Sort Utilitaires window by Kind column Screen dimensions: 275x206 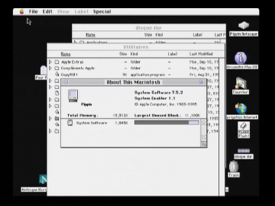pyautogui.click(x=134, y=54)
